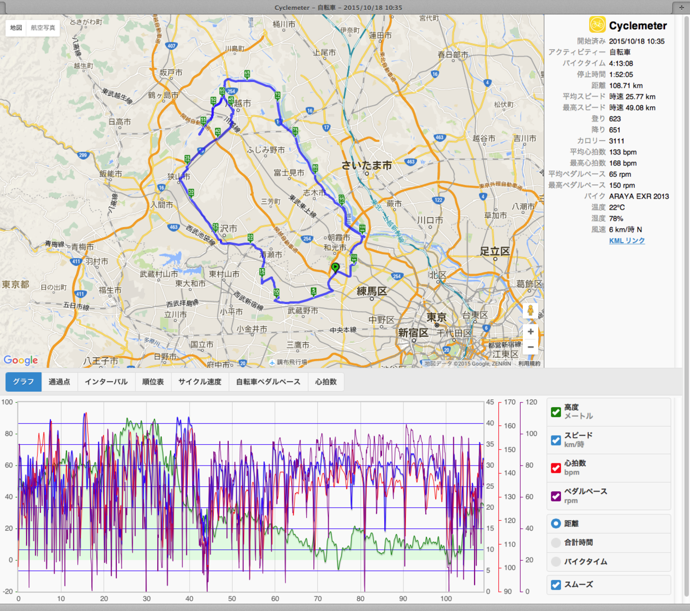Click the 80 km route marker
The image size is (690, 611).
coord(315,169)
